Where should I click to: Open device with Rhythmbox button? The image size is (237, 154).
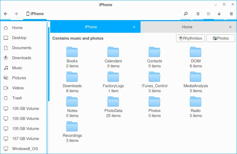190,38
